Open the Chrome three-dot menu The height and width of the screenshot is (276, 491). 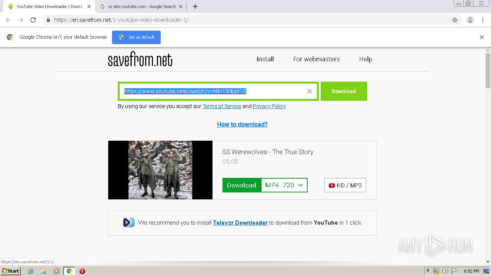483,20
